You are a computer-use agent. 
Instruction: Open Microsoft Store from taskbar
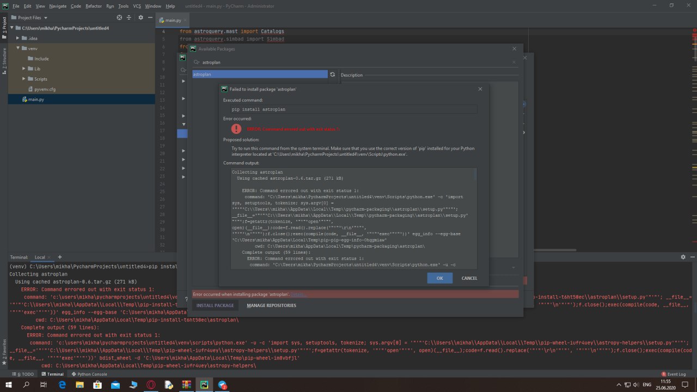[x=97, y=385]
